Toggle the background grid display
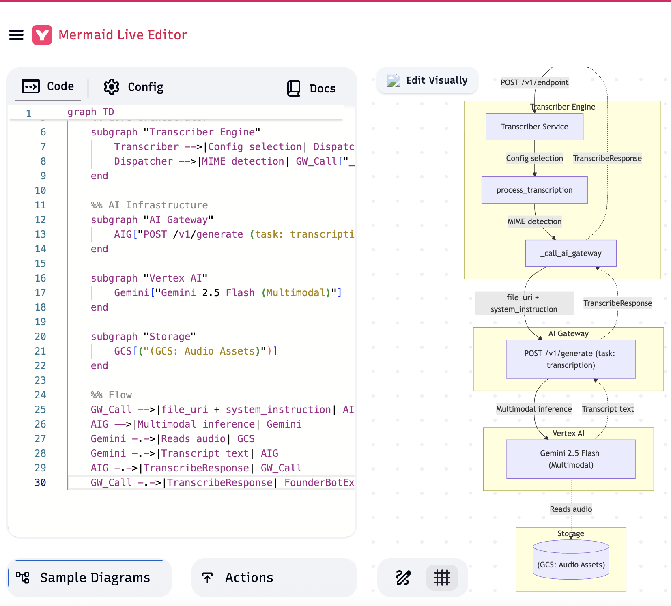 (x=442, y=578)
